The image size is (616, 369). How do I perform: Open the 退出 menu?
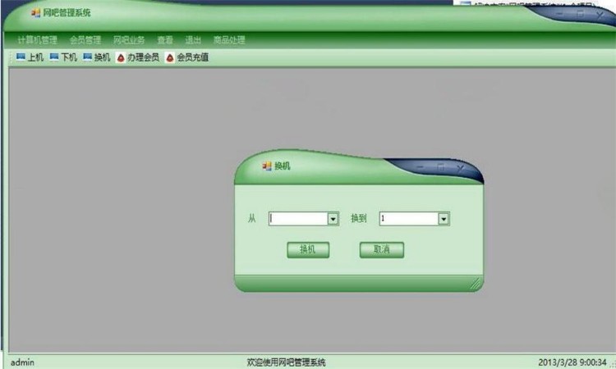pos(193,40)
